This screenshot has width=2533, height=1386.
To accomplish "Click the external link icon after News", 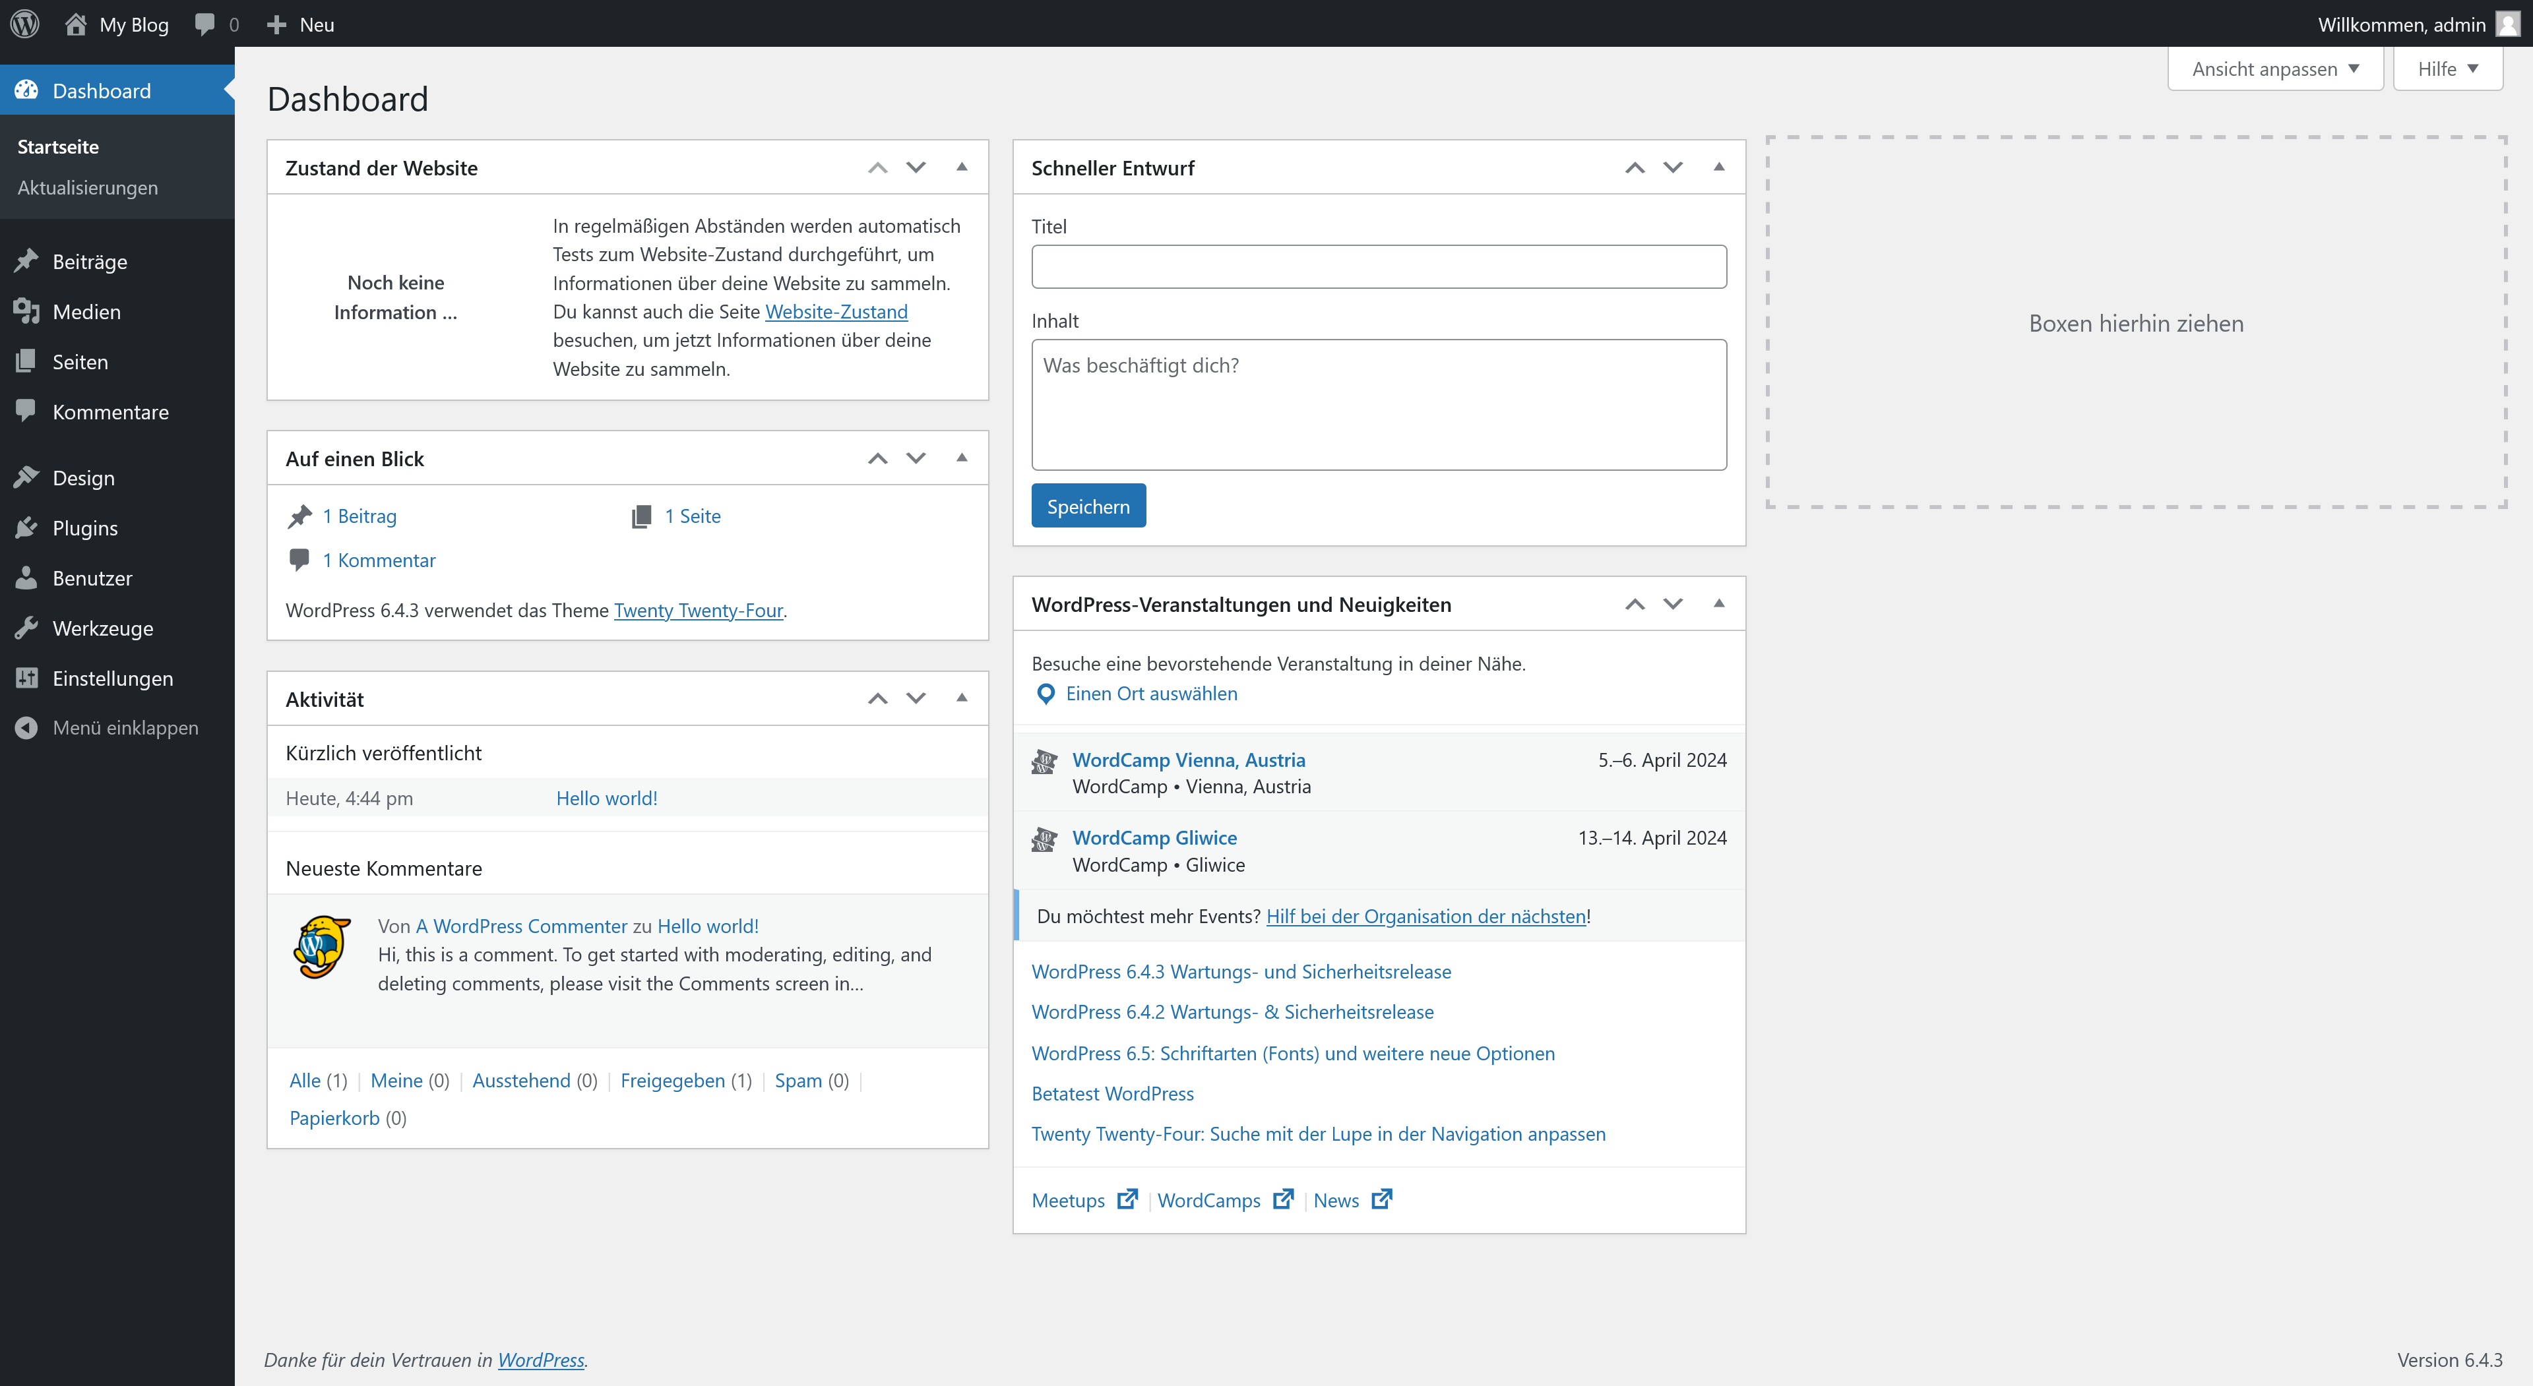I will pos(1383,1198).
